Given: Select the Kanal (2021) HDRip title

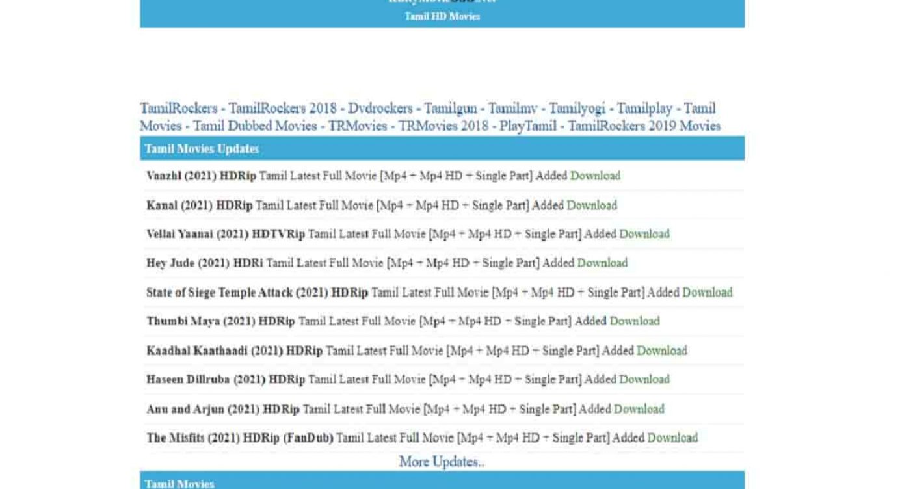Looking at the screenshot, I should 200,205.
